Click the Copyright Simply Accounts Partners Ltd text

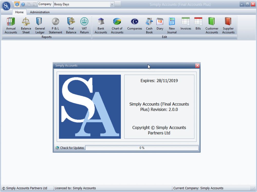coord(159,130)
